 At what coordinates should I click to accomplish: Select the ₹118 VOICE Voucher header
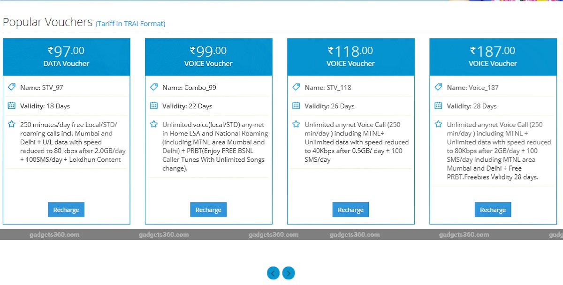point(350,56)
